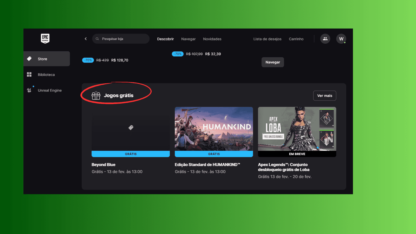Open the HUMANKIND game thumbnail

(x=214, y=129)
